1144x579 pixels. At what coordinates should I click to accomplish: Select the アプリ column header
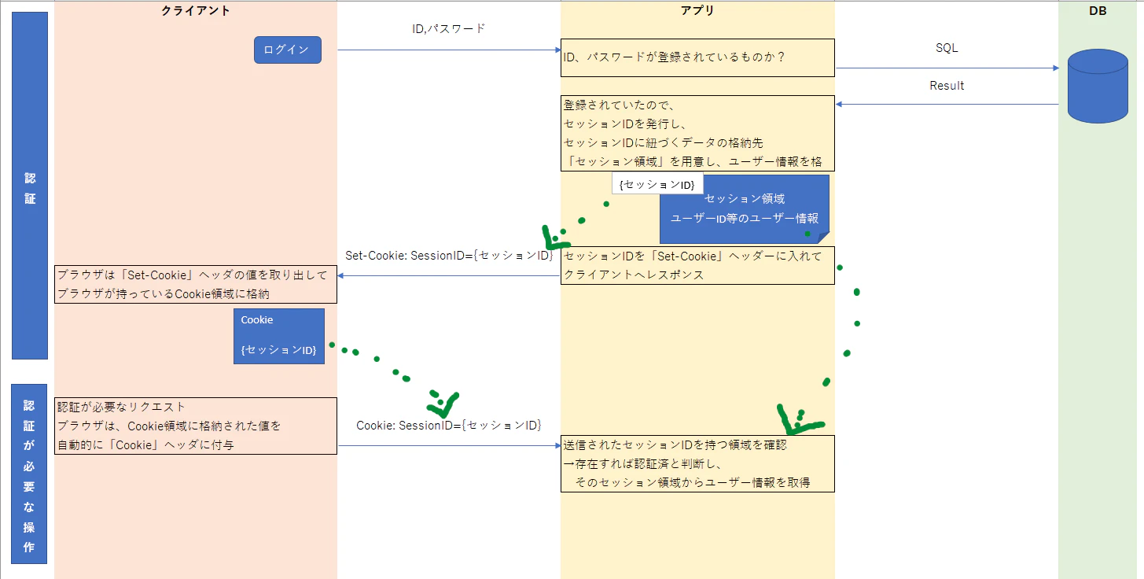click(697, 11)
